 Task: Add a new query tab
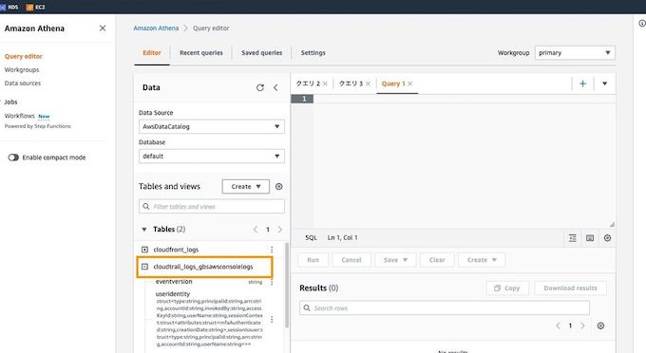tap(582, 84)
